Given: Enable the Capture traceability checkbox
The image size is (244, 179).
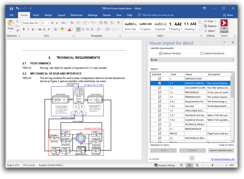Looking at the screenshot, I should 202,54.
